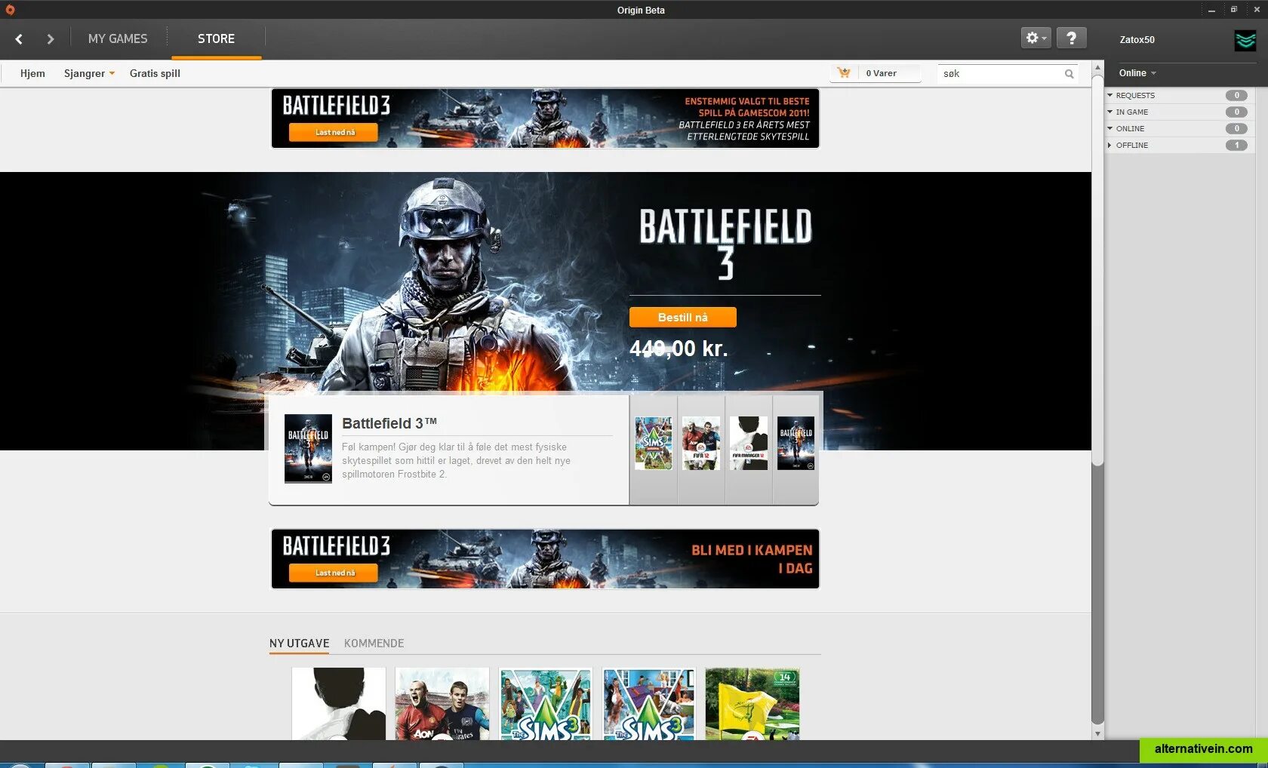
Task: Click the shopping cart icon
Action: (844, 73)
